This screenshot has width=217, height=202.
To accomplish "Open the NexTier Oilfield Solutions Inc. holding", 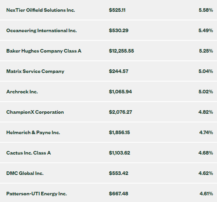I will coord(40,10).
